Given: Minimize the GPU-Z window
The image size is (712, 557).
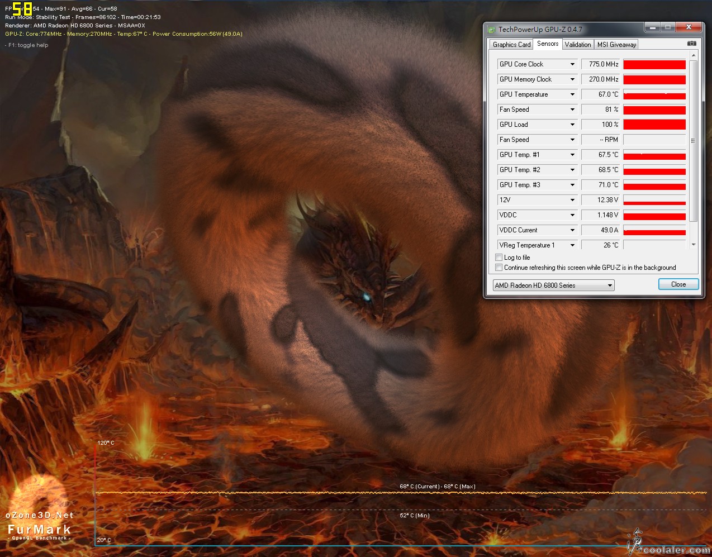Looking at the screenshot, I should (x=652, y=27).
